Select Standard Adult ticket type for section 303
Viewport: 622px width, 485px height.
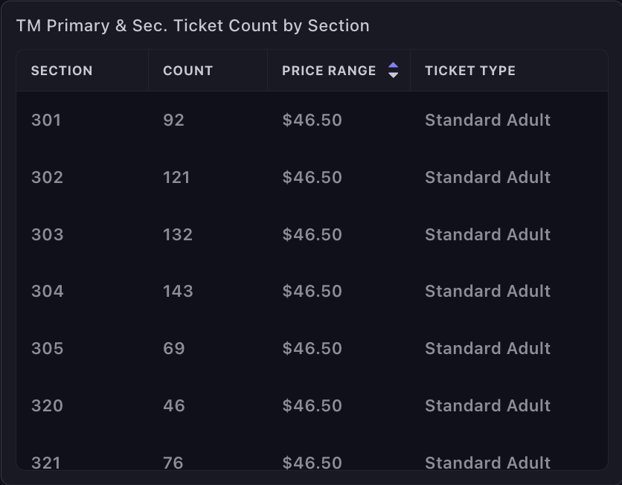click(x=487, y=235)
